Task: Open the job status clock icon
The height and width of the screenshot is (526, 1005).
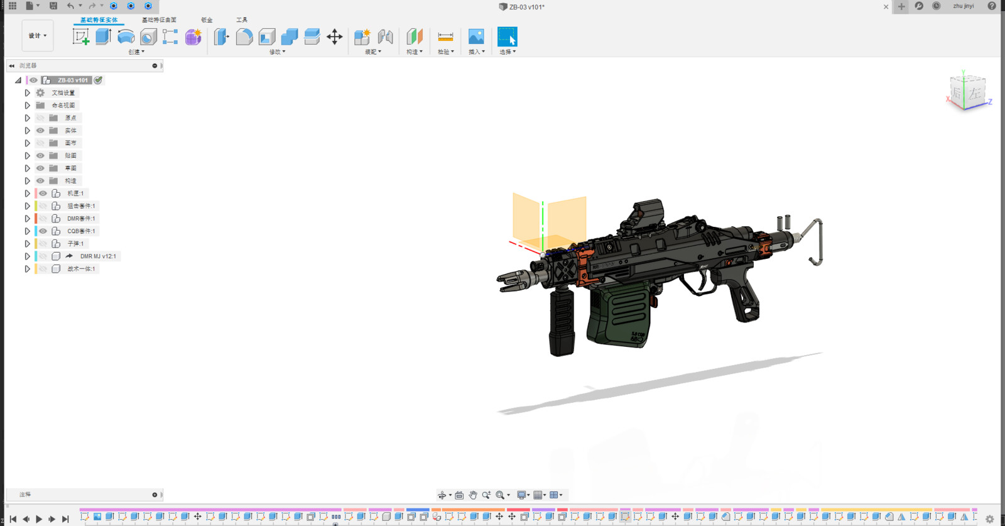Action: (x=936, y=6)
